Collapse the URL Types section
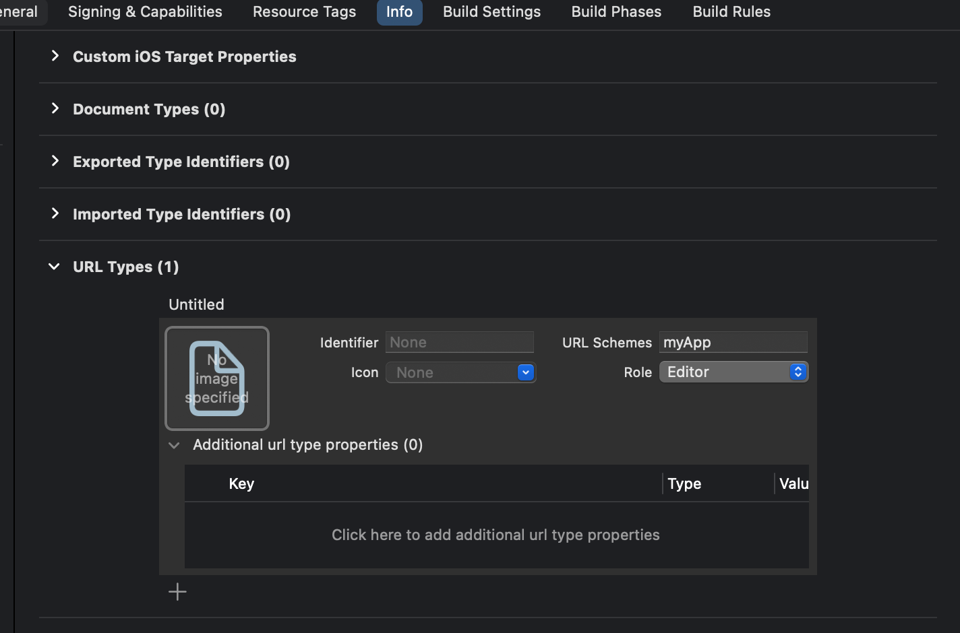The image size is (960, 633). pos(55,267)
